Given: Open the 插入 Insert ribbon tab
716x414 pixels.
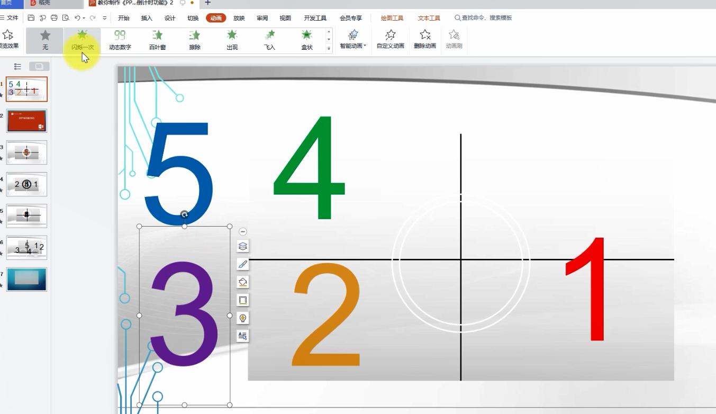Looking at the screenshot, I should click(147, 18).
